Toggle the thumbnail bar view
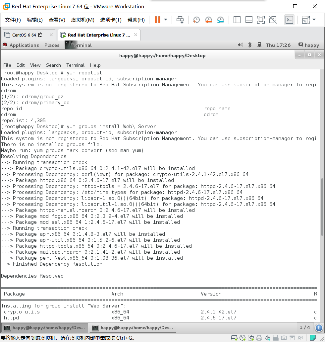 (x=249, y=20)
